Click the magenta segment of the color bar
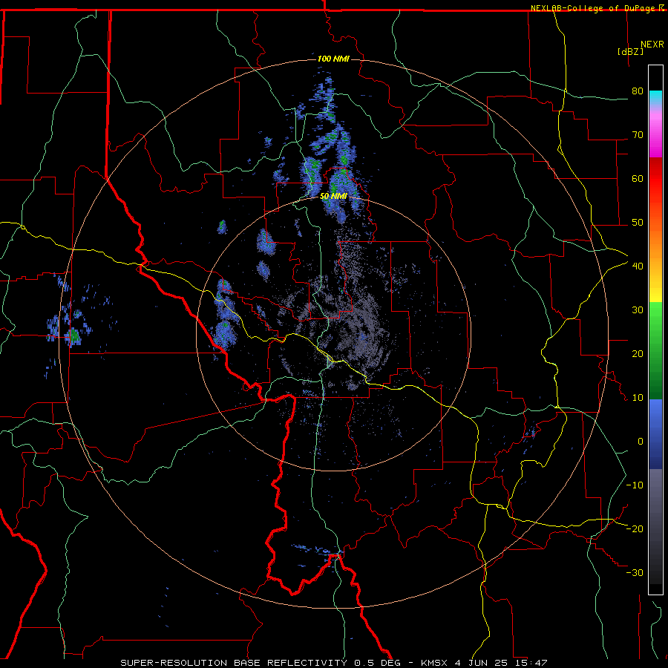 655,132
